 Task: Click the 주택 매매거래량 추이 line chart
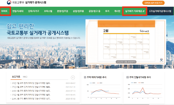click(x=103, y=91)
